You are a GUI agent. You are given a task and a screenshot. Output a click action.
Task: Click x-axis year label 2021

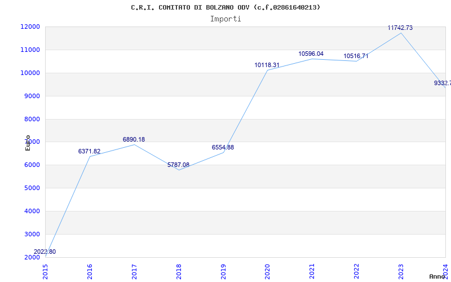pos(312,271)
